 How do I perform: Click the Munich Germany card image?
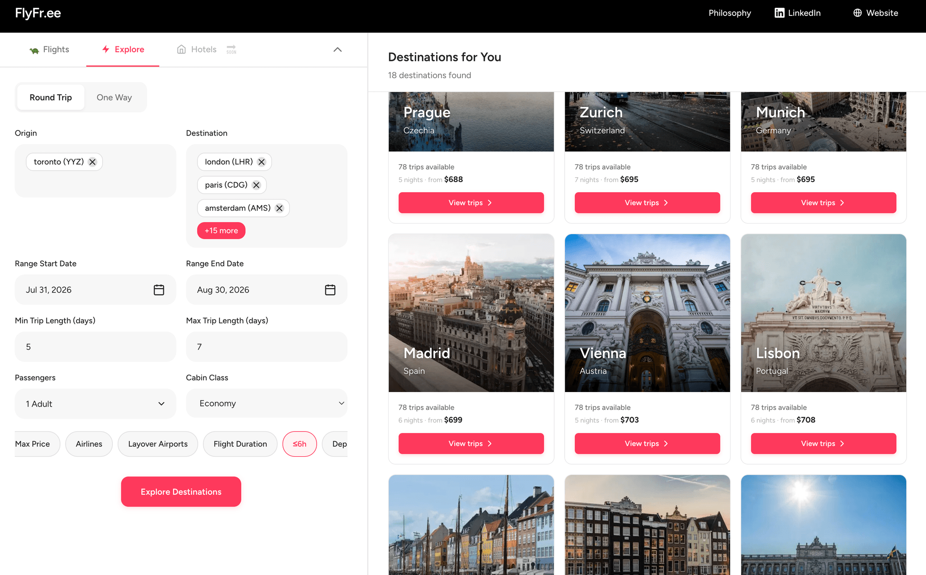(x=823, y=122)
